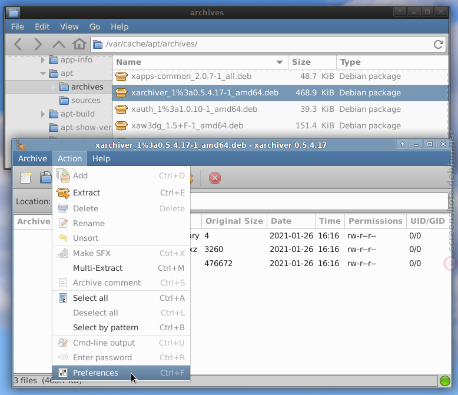Open the Go menu in file manager
Image resolution: width=458 pixels, height=395 pixels.
pos(95,26)
